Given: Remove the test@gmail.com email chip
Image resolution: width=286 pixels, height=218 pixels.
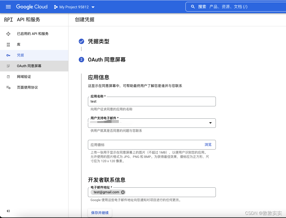Looking at the screenshot, I should [123, 192].
